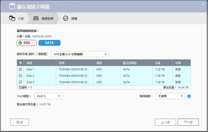
Task: Select the SATA tier tab
Action: click(49, 43)
